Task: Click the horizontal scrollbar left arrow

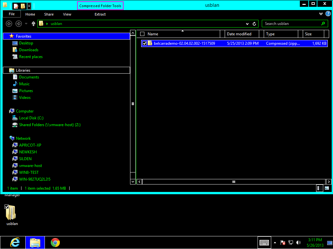Action: [139, 182]
